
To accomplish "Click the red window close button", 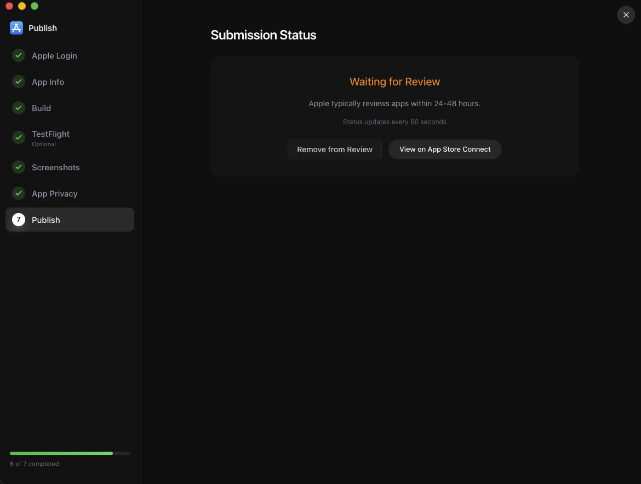I will click(9, 6).
